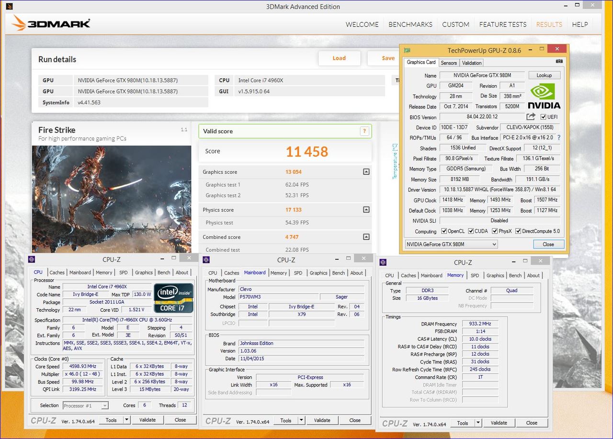
Task: Open the CUSTOM section in 3DMark
Action: coord(455,24)
